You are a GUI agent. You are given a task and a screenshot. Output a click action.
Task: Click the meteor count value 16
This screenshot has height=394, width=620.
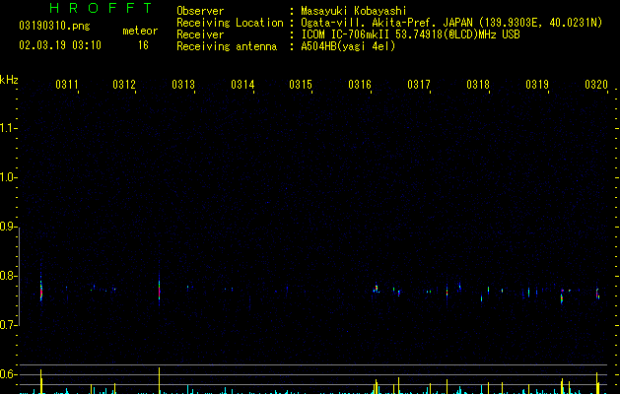pyautogui.click(x=143, y=45)
